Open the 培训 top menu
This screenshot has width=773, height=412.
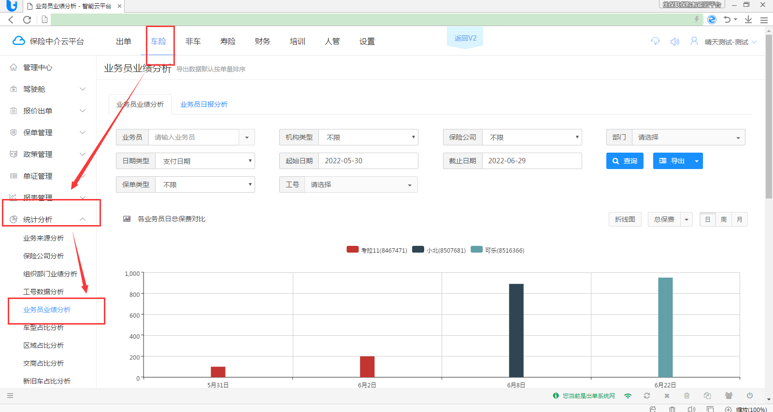point(298,42)
